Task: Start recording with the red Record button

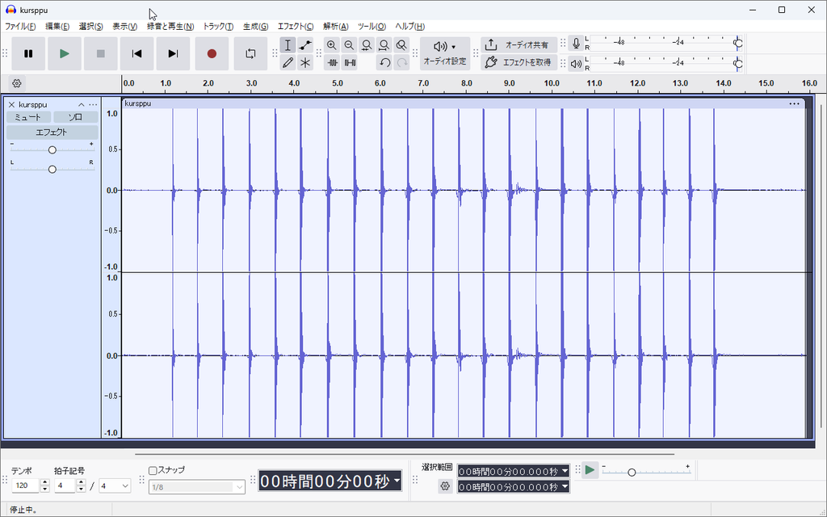Action: tap(212, 53)
